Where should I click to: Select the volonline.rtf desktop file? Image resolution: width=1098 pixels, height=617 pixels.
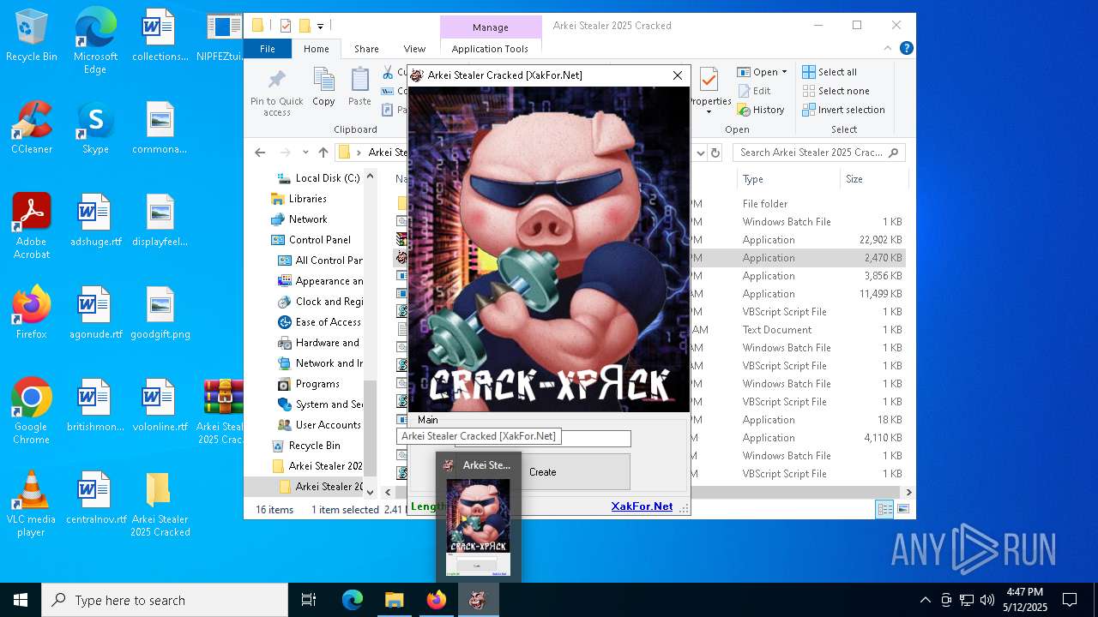160,405
